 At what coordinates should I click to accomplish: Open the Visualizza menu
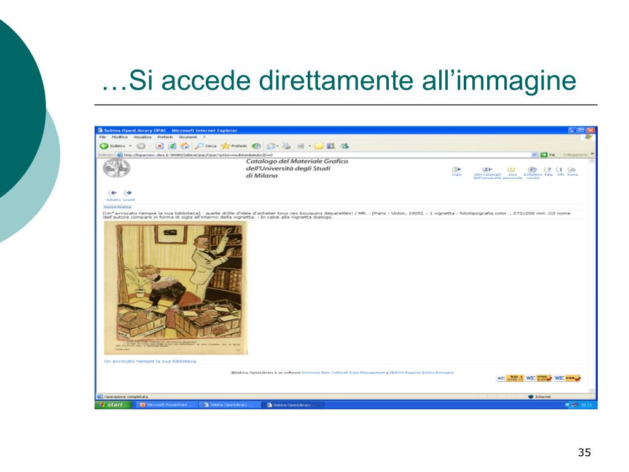tap(143, 137)
